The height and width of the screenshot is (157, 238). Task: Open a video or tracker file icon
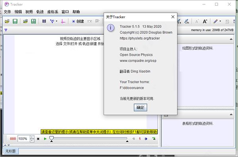7,21
